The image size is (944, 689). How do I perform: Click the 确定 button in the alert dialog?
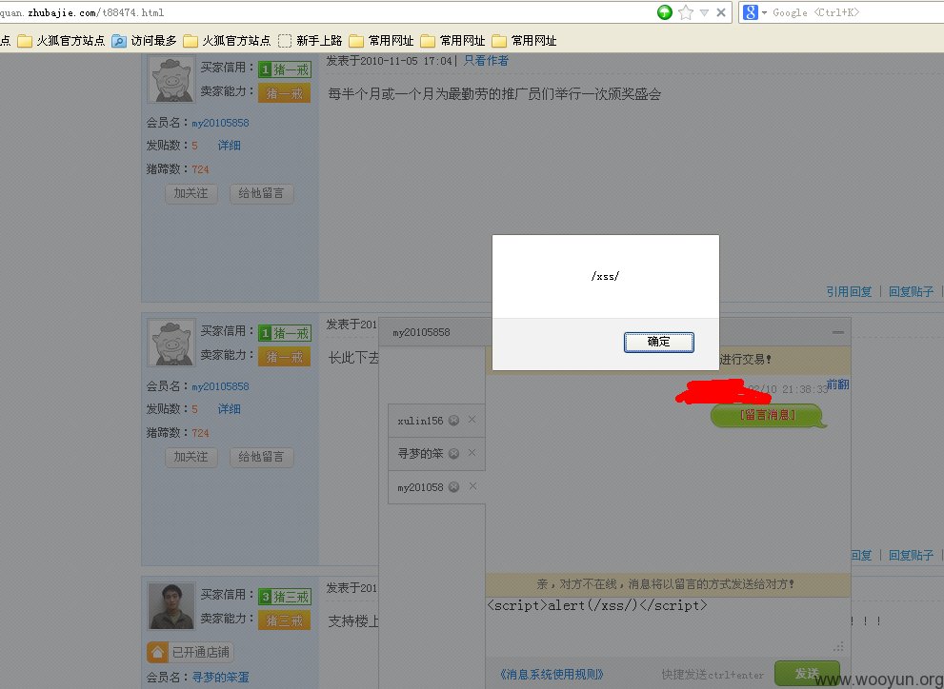pyautogui.click(x=658, y=342)
